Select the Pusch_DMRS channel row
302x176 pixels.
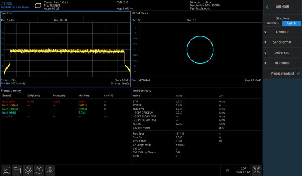click(x=65, y=113)
